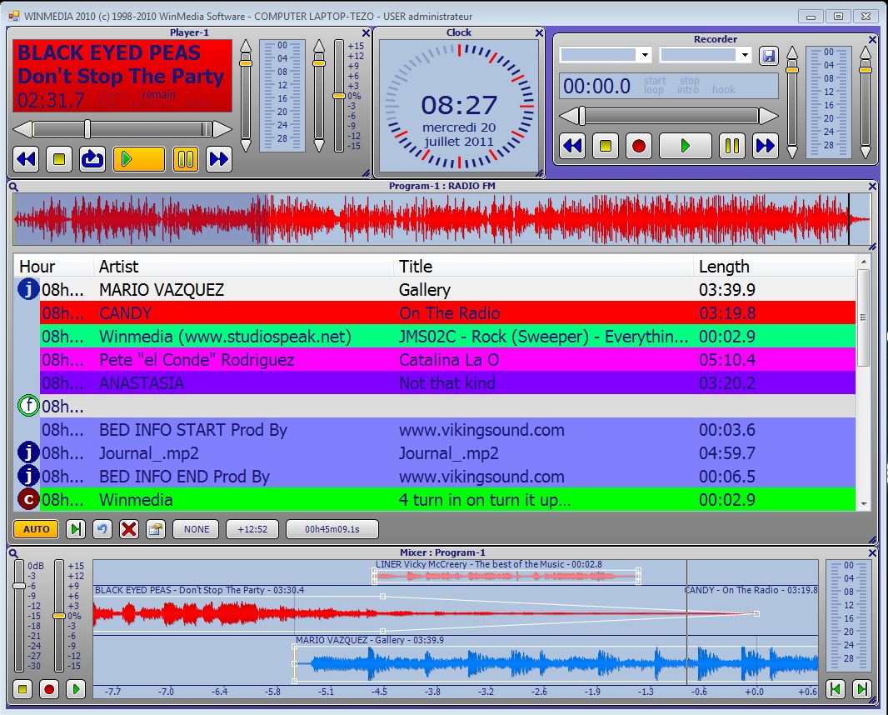Click the loop button in Player-1
Viewport: 888px width, 715px height.
[92, 158]
